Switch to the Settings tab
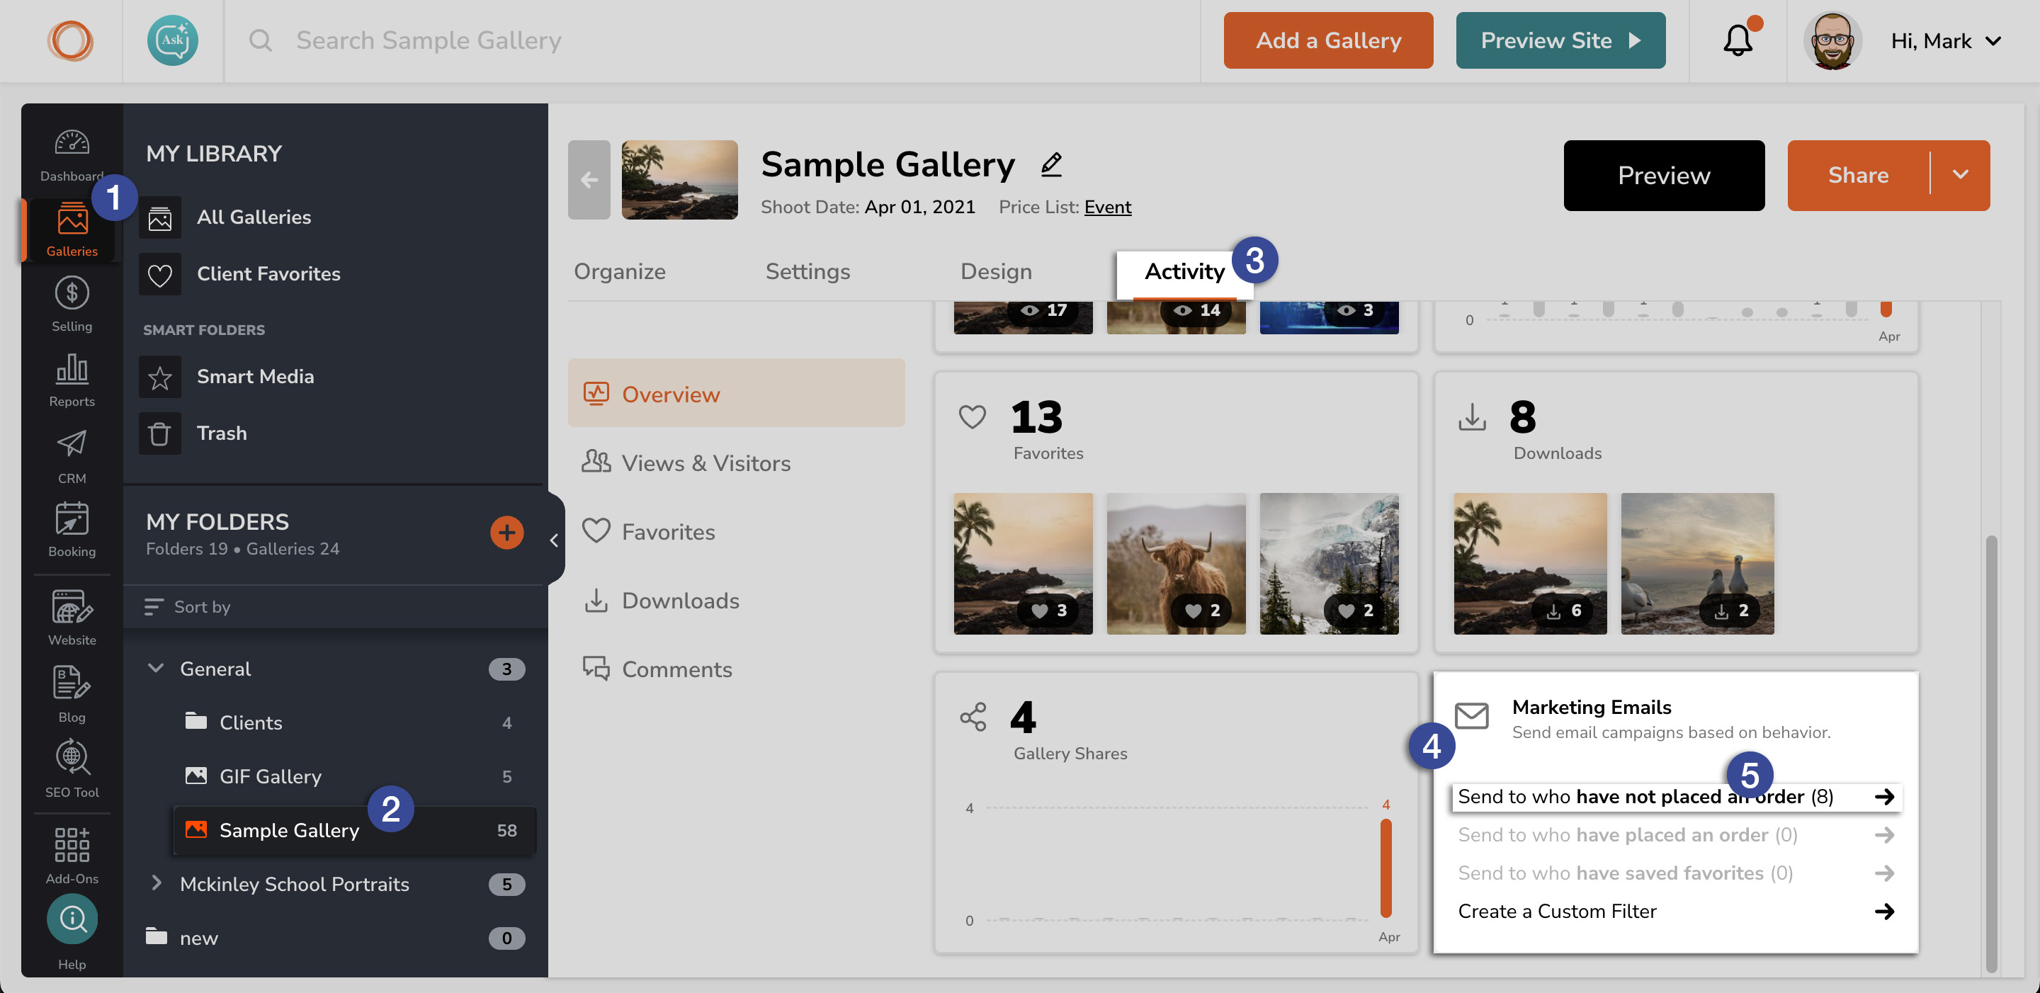Viewport: 2040px width, 993px height. click(x=807, y=271)
